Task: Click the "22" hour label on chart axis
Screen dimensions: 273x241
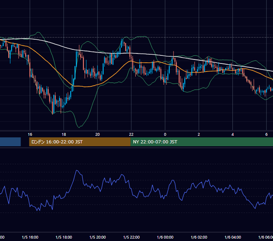Action: pos(131,135)
